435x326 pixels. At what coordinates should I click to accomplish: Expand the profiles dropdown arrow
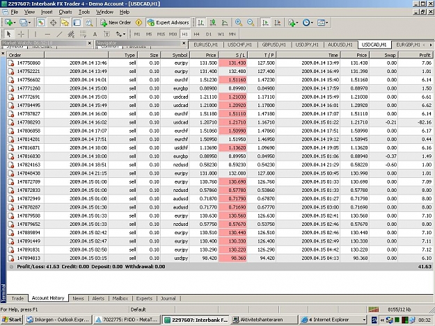coord(29,23)
